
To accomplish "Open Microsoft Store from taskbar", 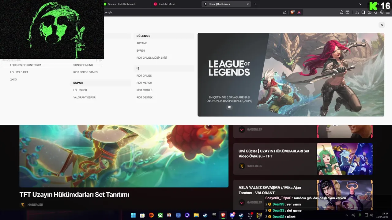I will [142, 215].
